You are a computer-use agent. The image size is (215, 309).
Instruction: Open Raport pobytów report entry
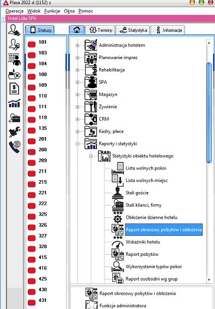coord(142,254)
